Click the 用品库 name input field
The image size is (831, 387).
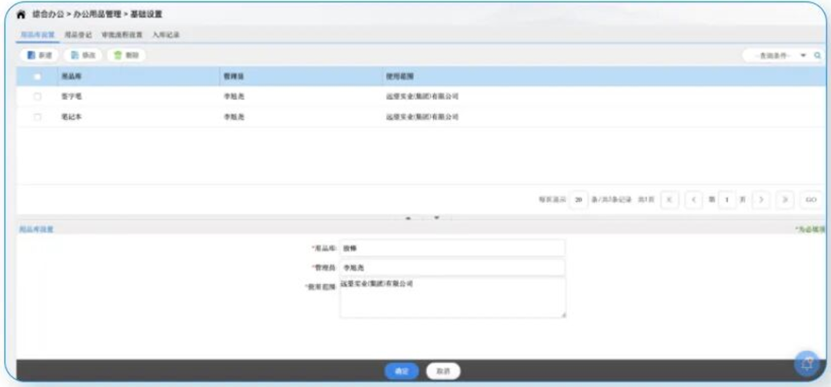pyautogui.click(x=452, y=248)
